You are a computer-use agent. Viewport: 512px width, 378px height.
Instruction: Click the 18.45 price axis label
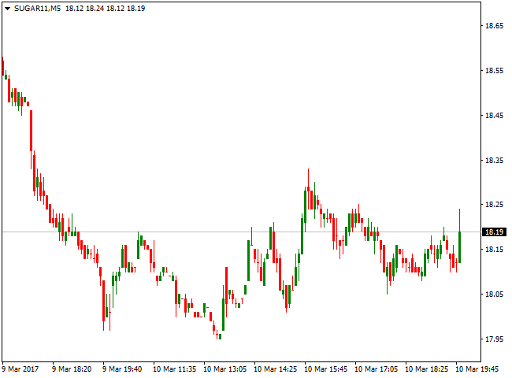pos(495,115)
